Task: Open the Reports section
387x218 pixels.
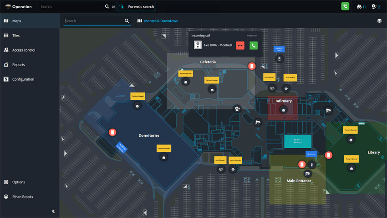Action: coord(30,64)
